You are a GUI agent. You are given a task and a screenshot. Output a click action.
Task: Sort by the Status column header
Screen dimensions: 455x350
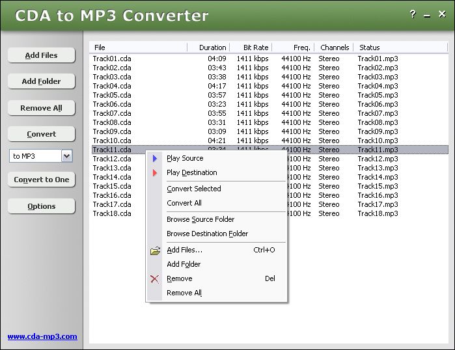pos(400,47)
